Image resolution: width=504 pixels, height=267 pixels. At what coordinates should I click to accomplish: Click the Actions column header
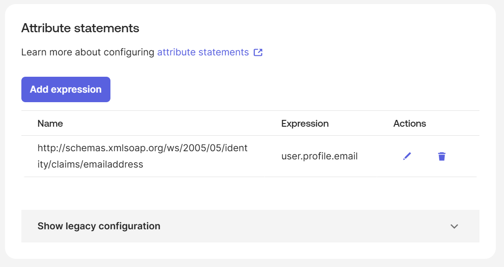409,124
